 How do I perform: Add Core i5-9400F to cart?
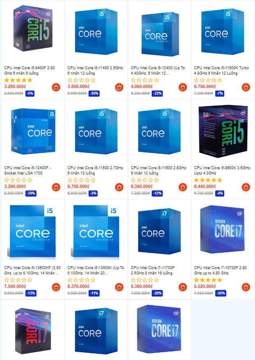pyautogui.click(x=56, y=87)
